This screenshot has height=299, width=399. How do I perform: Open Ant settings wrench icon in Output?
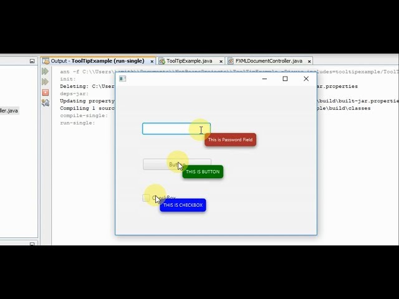[x=46, y=103]
